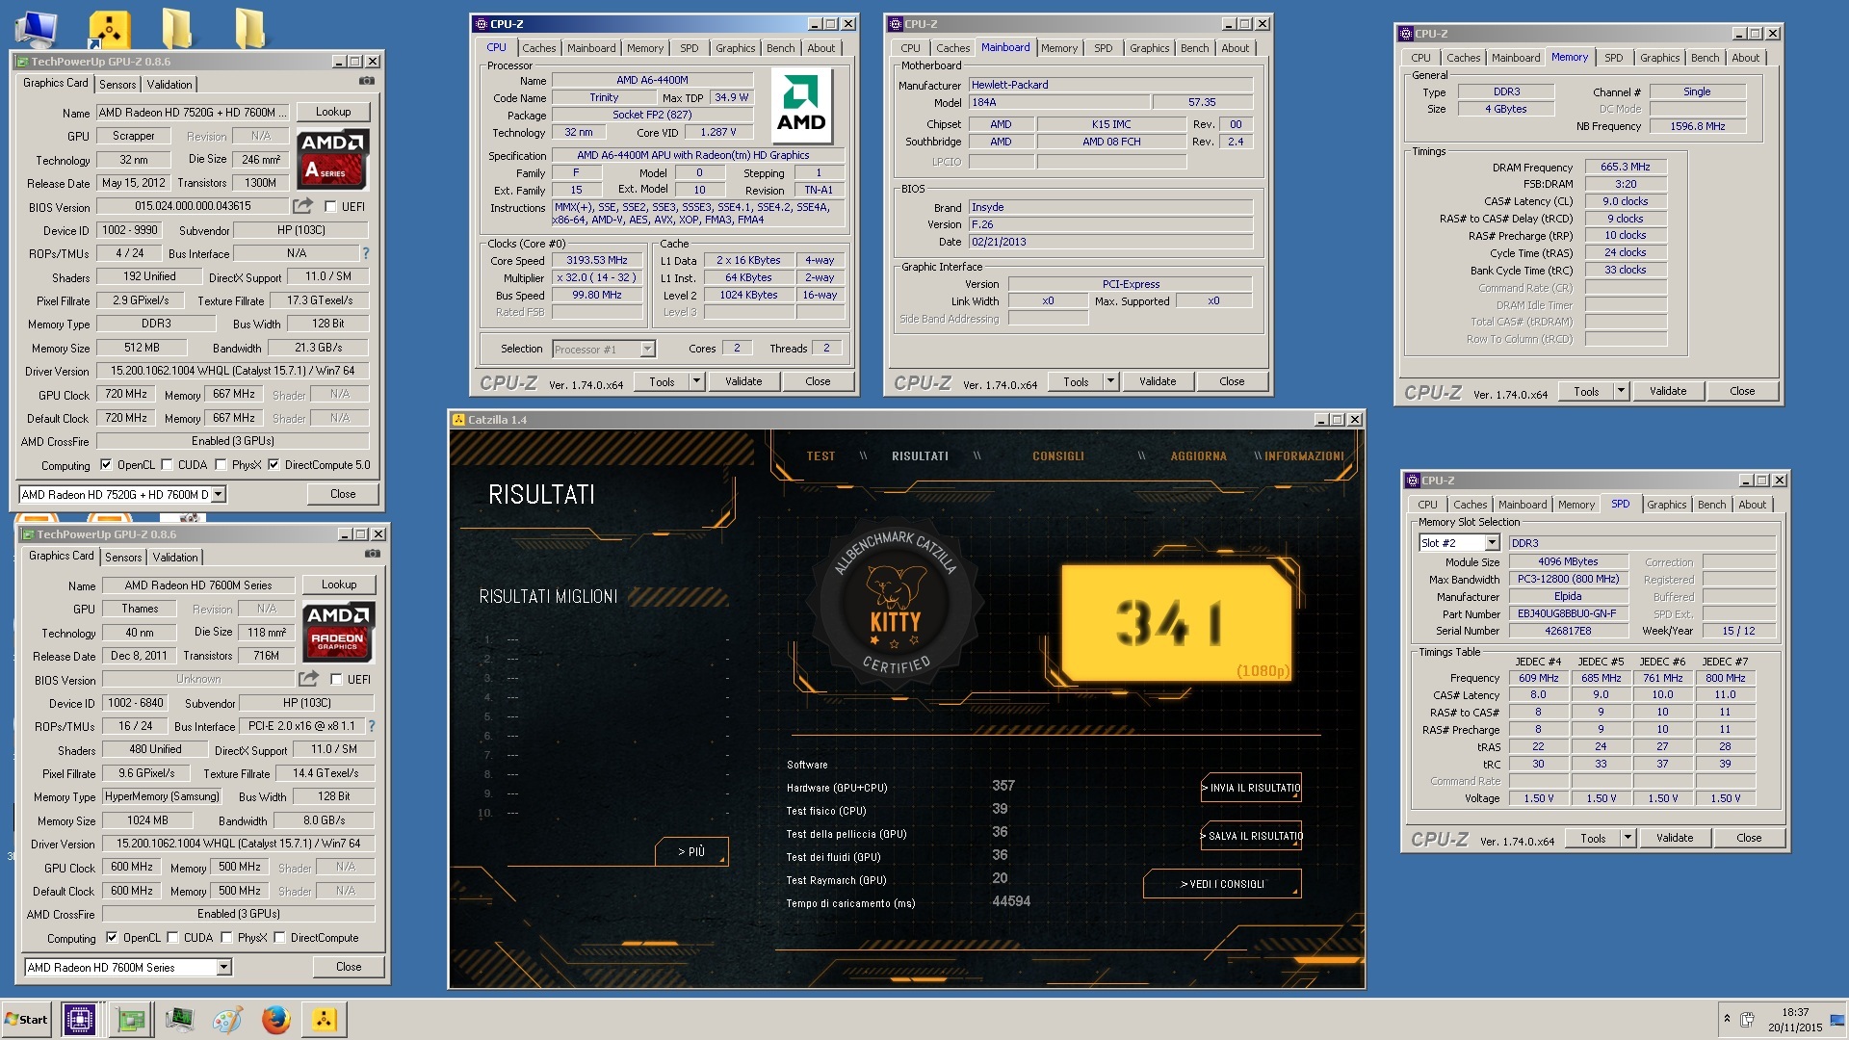The width and height of the screenshot is (1849, 1040).
Task: Open Bench tab in CPU-Z Memory window
Action: tap(1705, 58)
